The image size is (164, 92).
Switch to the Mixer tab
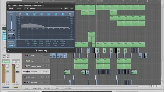click(27, 88)
